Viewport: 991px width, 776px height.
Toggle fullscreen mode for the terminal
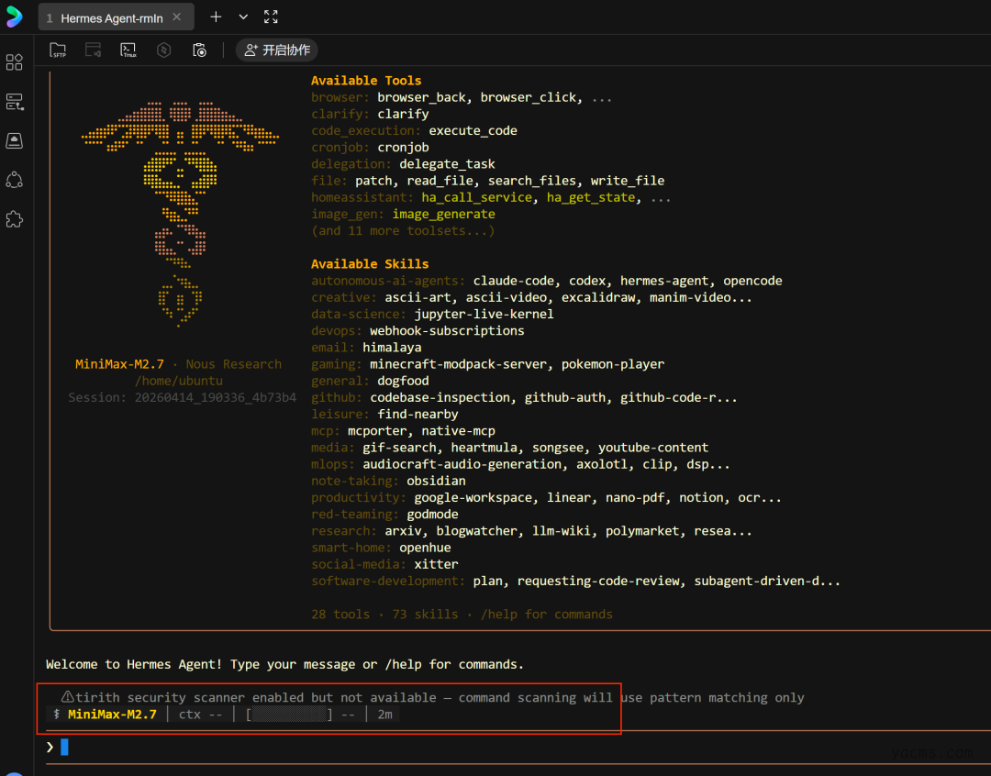point(271,17)
